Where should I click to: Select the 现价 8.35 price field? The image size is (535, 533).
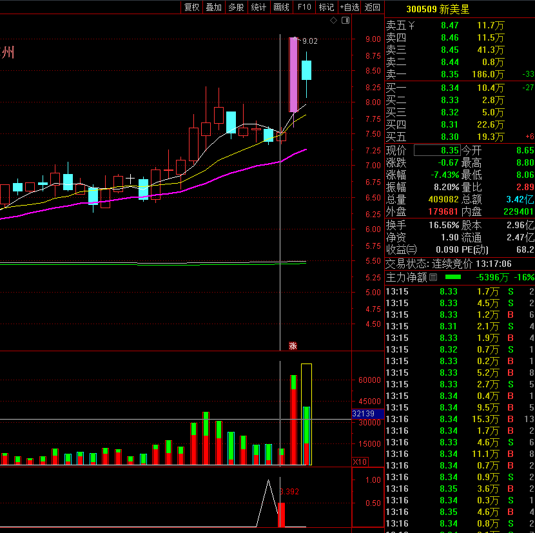point(437,150)
